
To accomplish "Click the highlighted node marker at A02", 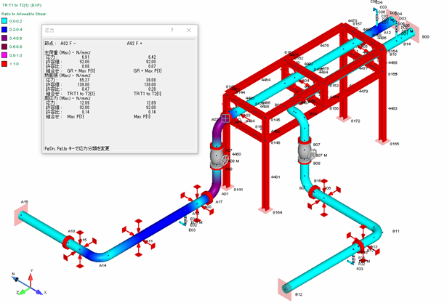I will pyautogui.click(x=226, y=118).
